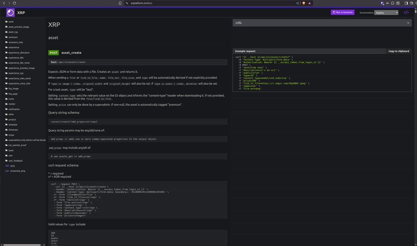Copy the example request to clipboard
The image size is (417, 246).
point(398,51)
